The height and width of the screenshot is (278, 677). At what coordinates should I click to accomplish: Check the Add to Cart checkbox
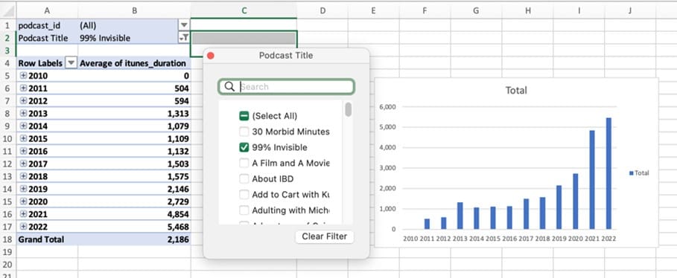[x=244, y=195]
